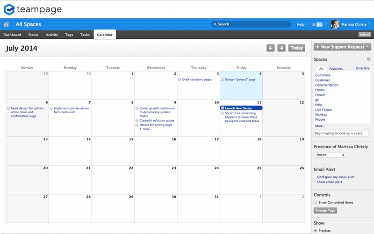The image size is (374, 234).
Task: Check off Design "general" page task
Action: [222, 80]
